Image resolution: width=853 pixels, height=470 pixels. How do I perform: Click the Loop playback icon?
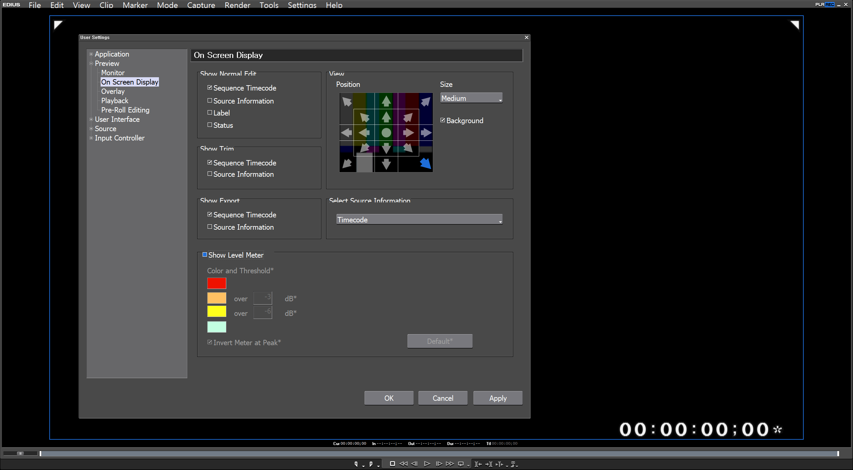[x=461, y=464]
